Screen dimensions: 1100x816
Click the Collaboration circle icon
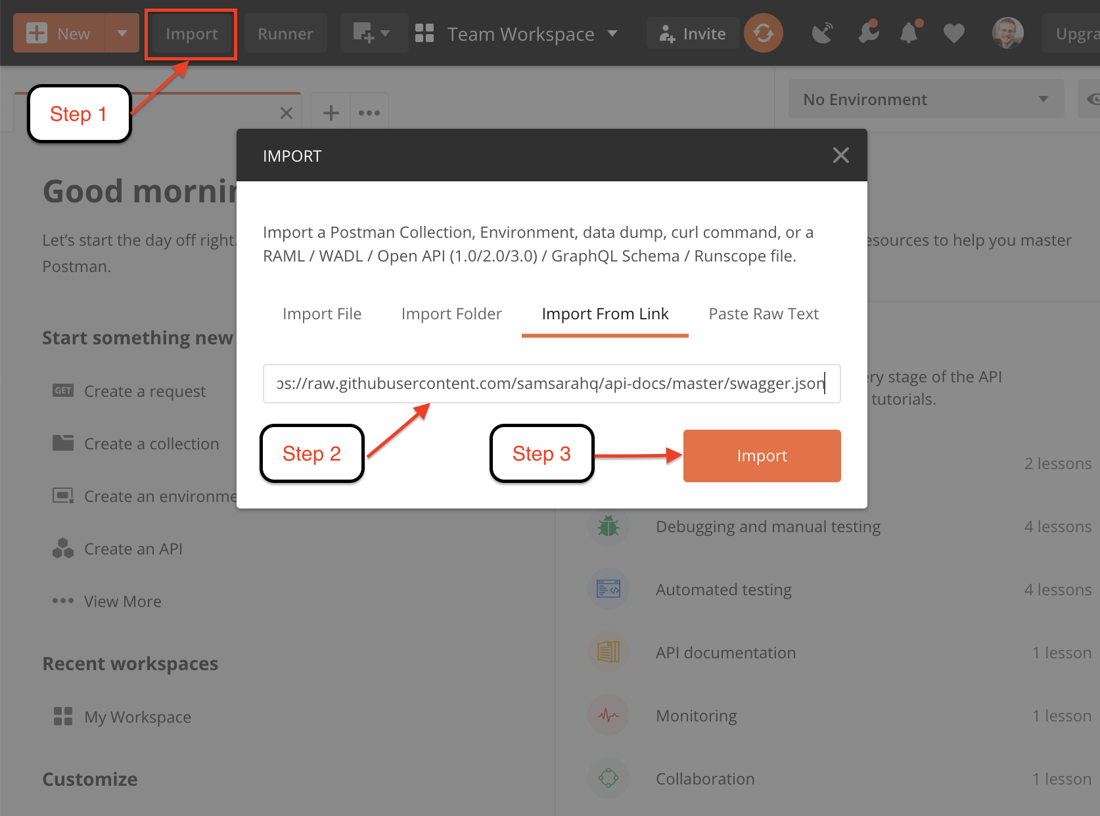[608, 778]
